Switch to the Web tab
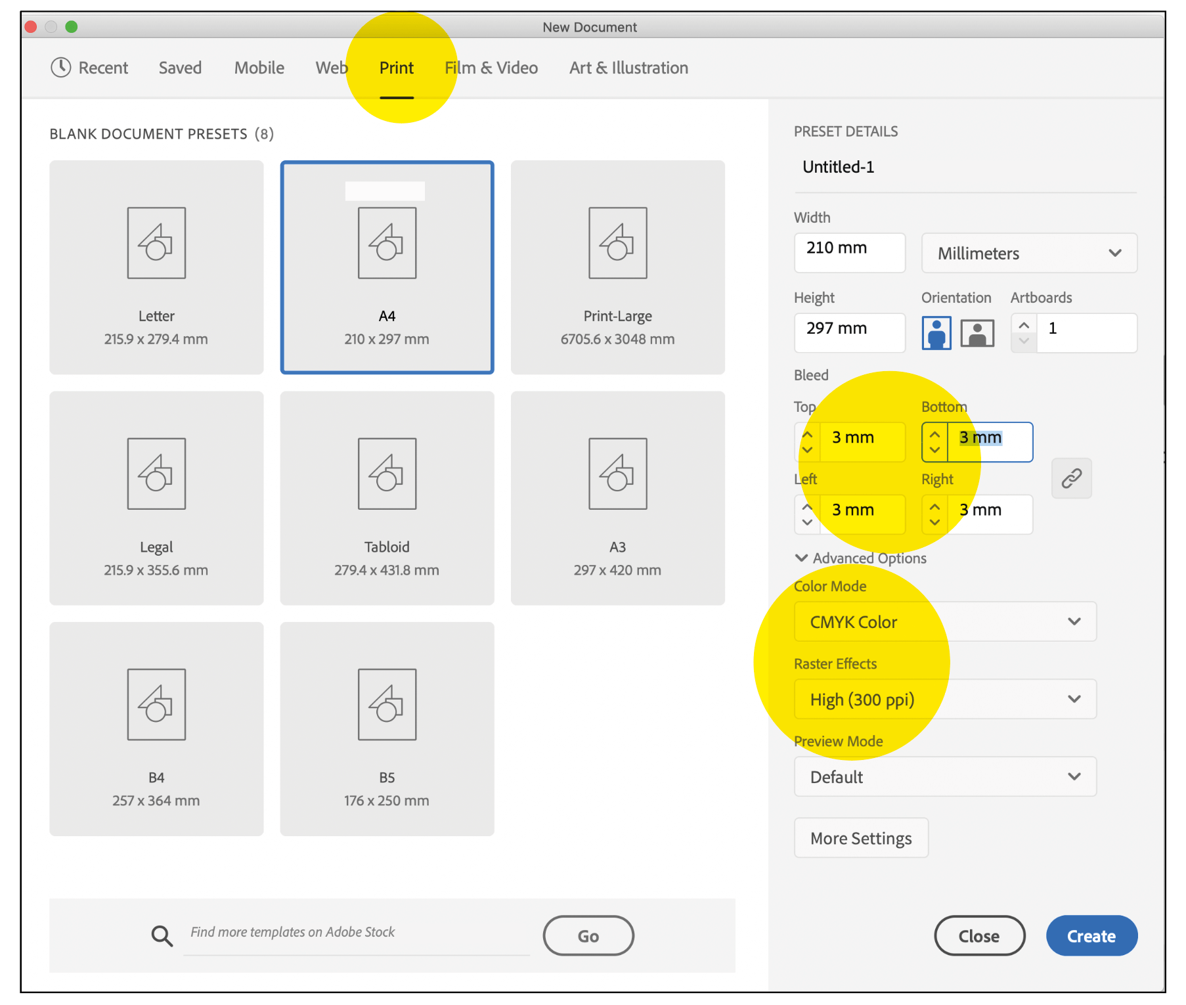Viewport: 1186px width, 1005px height. [x=331, y=68]
